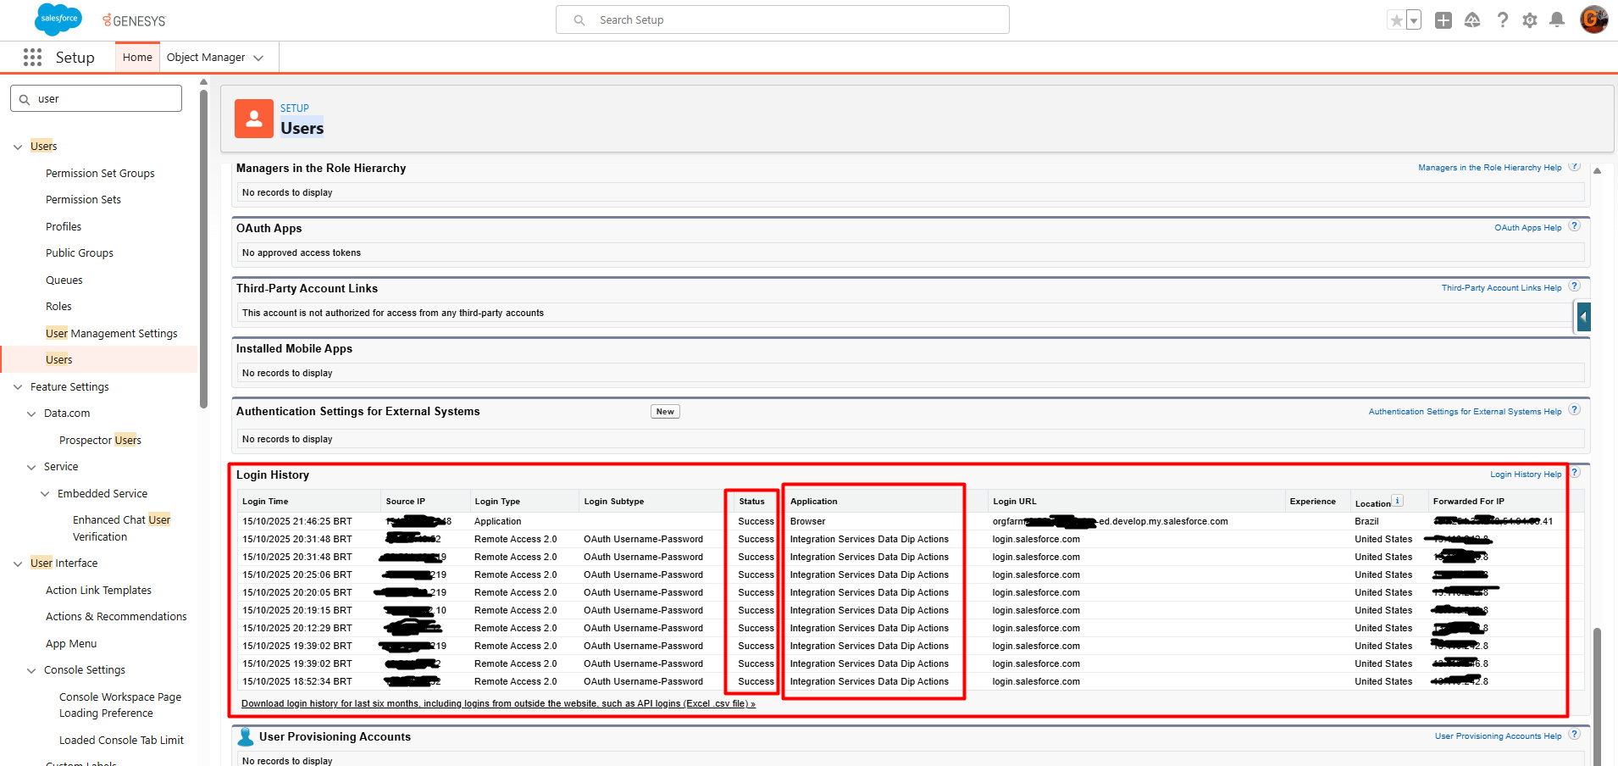The image size is (1618, 766).
Task: Click the OAuth Apps help question icon
Action: click(1574, 226)
